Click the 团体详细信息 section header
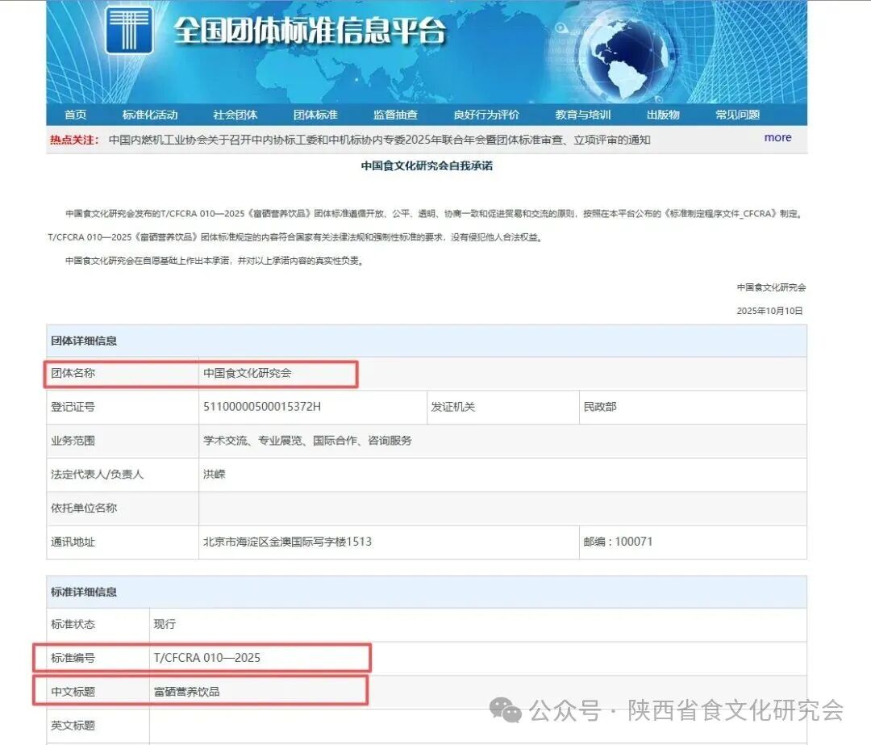The image size is (871, 745). pyautogui.click(x=84, y=341)
